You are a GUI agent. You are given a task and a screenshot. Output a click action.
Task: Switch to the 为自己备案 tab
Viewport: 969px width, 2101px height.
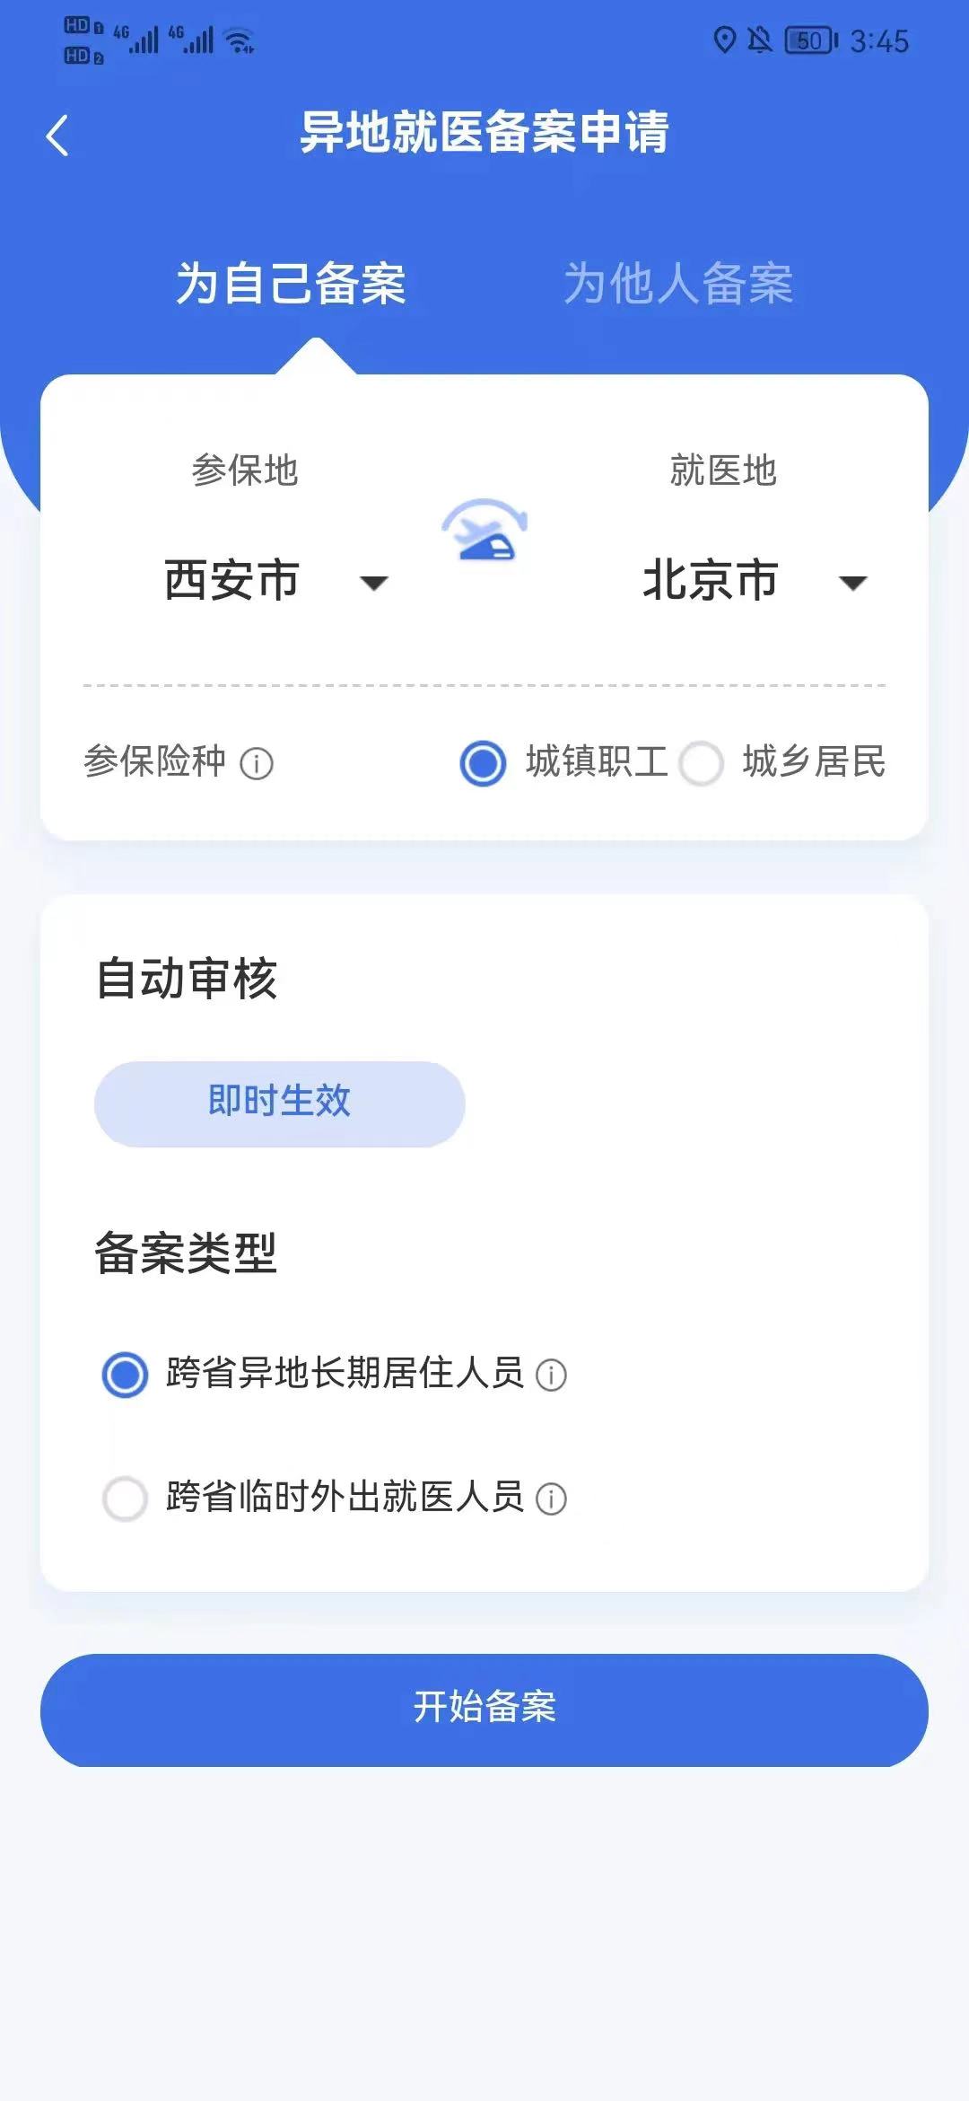pyautogui.click(x=291, y=284)
